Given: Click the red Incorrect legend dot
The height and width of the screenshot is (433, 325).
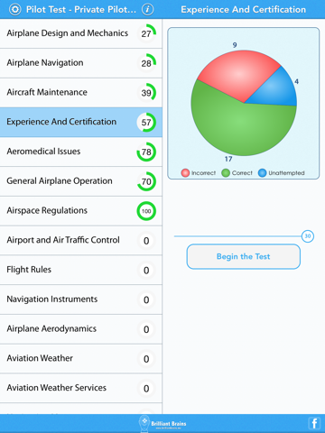Looking at the screenshot, I should [x=185, y=173].
